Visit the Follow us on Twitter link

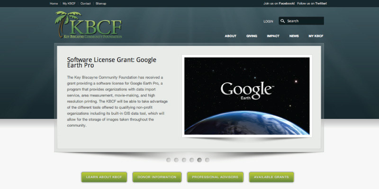coord(312,4)
